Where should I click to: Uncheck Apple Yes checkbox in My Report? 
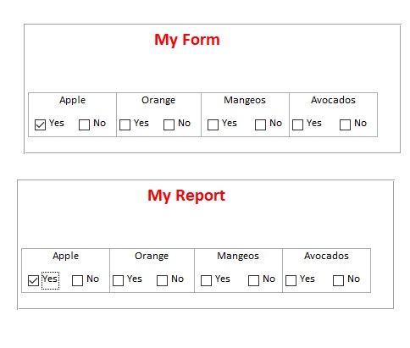coord(33,280)
